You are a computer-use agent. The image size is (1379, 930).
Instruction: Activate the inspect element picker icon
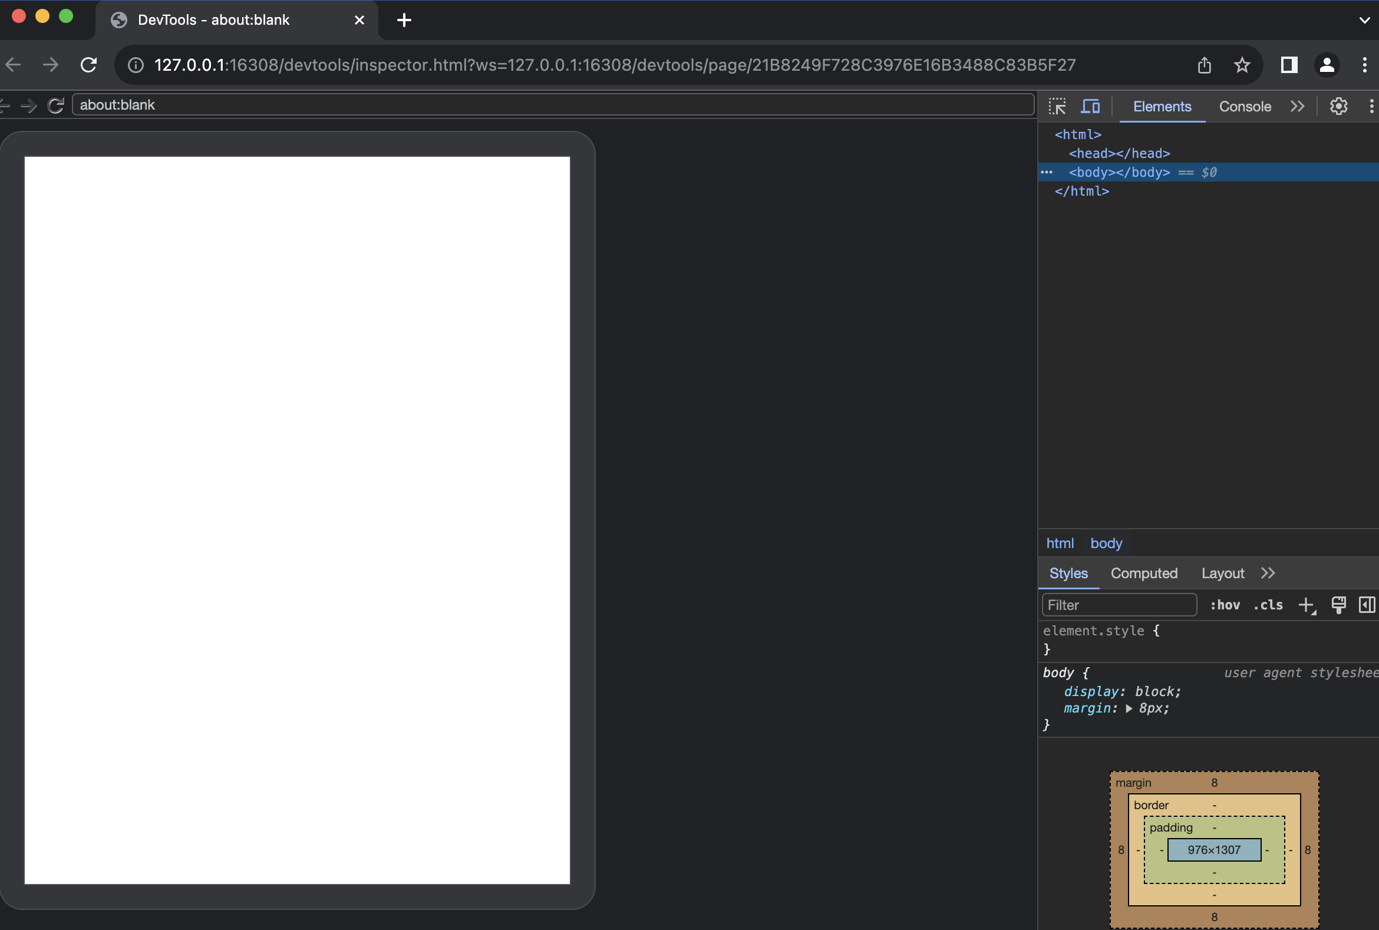[1056, 107]
